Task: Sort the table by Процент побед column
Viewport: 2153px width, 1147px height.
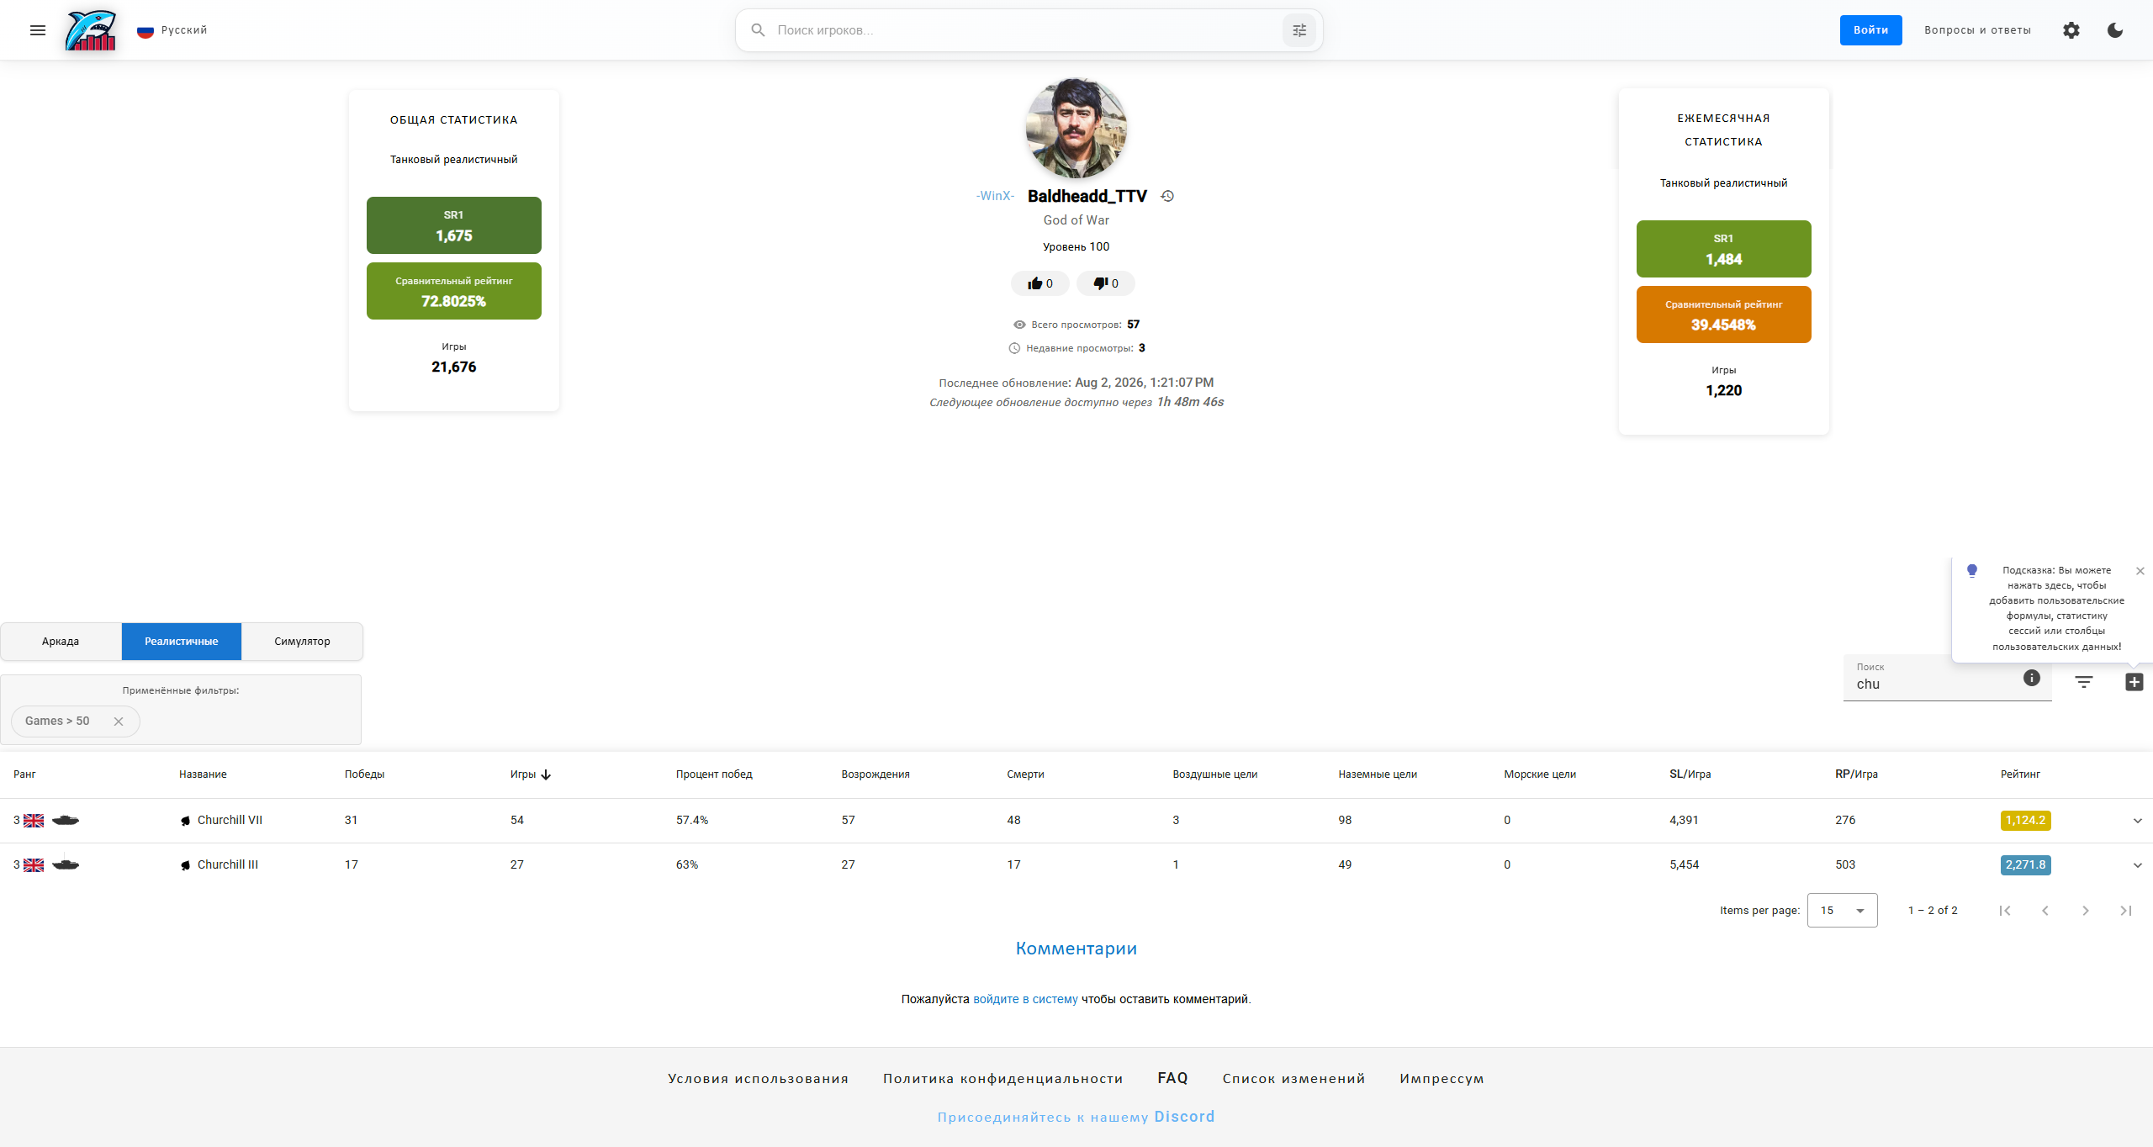Action: [x=714, y=774]
